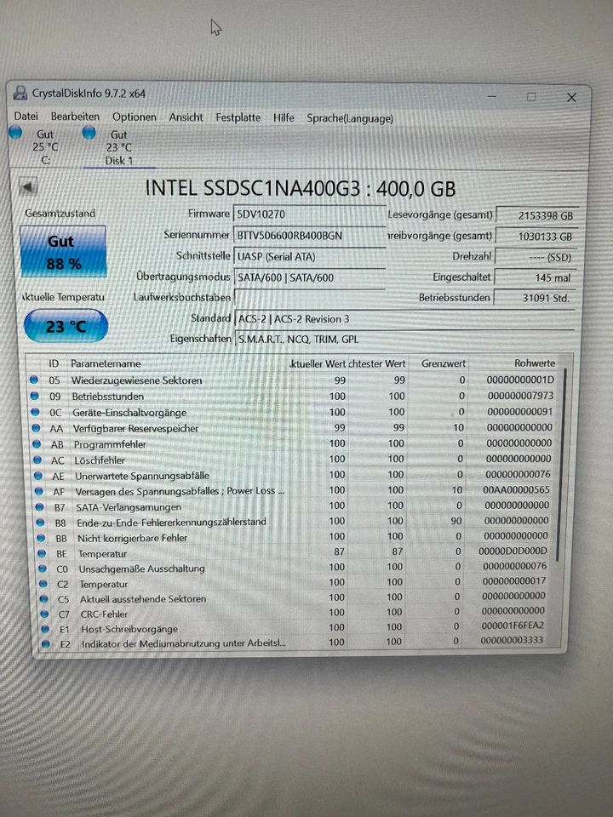Open the Bearbeiten menu

click(75, 117)
